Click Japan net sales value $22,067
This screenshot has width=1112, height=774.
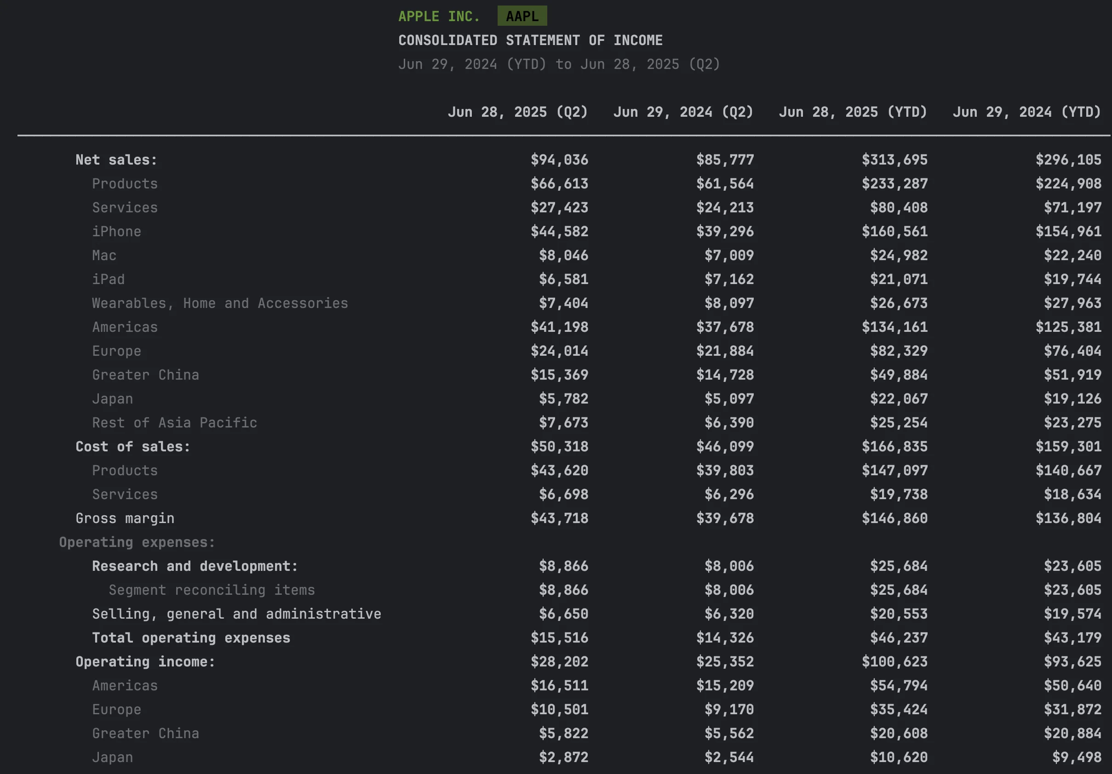(x=899, y=399)
